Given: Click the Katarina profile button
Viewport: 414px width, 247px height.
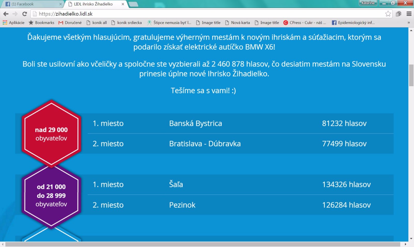Looking at the screenshot, I should tap(368, 3).
